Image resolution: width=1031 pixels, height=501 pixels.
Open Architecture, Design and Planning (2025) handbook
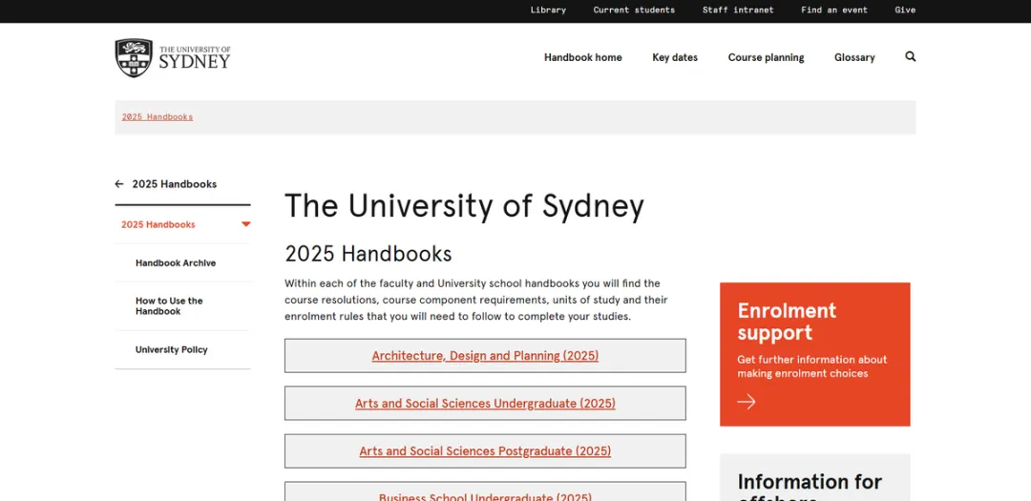coord(485,356)
